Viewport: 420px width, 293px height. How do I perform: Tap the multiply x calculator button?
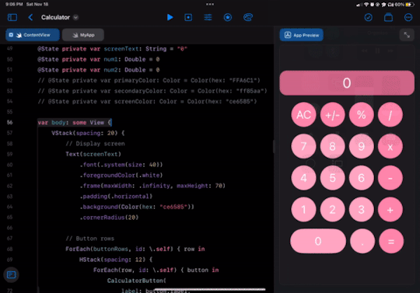390,146
